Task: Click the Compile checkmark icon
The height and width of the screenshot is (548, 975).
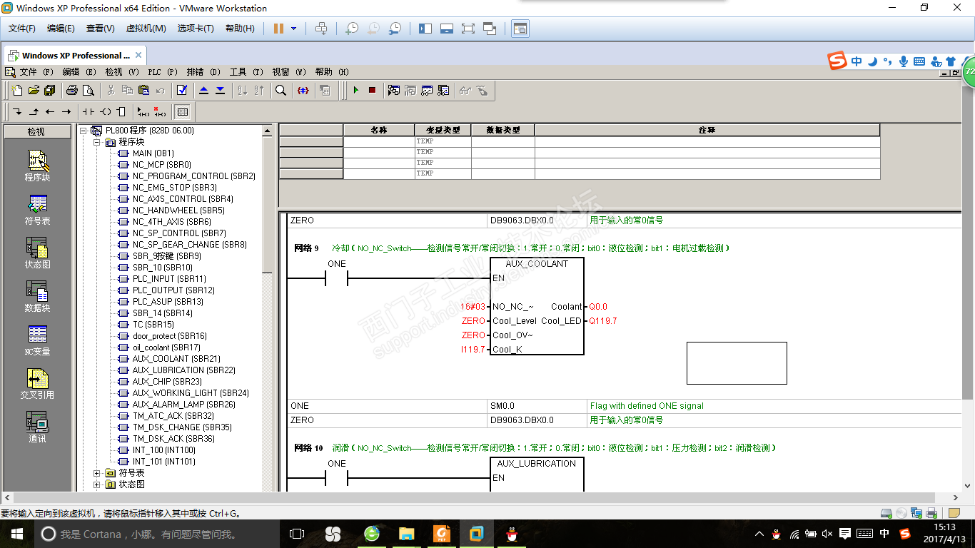Action: click(x=181, y=90)
